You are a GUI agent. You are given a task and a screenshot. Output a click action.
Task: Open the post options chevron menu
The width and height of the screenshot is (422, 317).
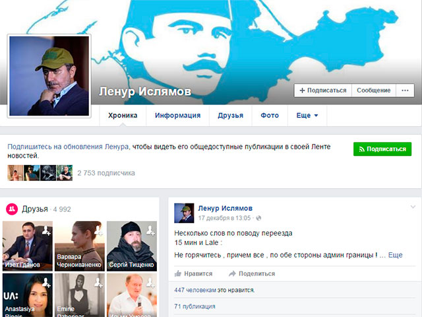pos(413,207)
